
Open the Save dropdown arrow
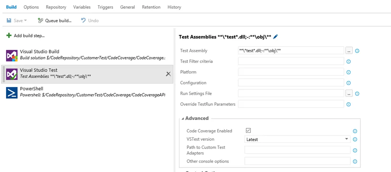point(25,21)
